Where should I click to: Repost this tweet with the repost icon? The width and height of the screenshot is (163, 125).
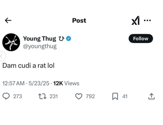(42, 96)
